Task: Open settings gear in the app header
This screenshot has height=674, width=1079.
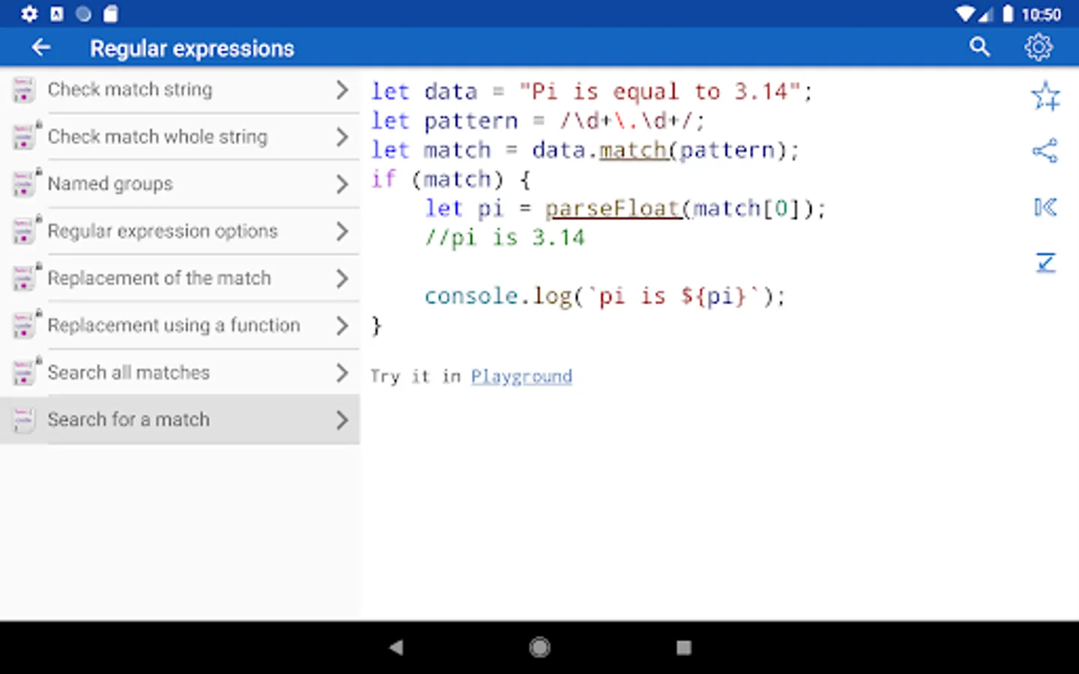Action: click(1039, 47)
